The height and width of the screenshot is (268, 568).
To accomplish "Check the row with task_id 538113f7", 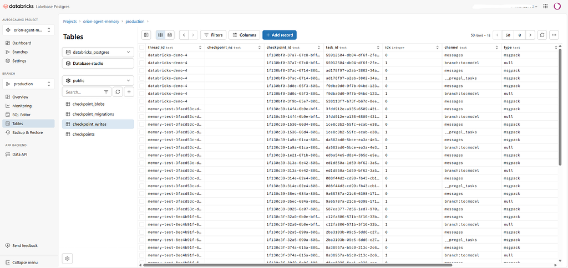I will tap(141, 101).
